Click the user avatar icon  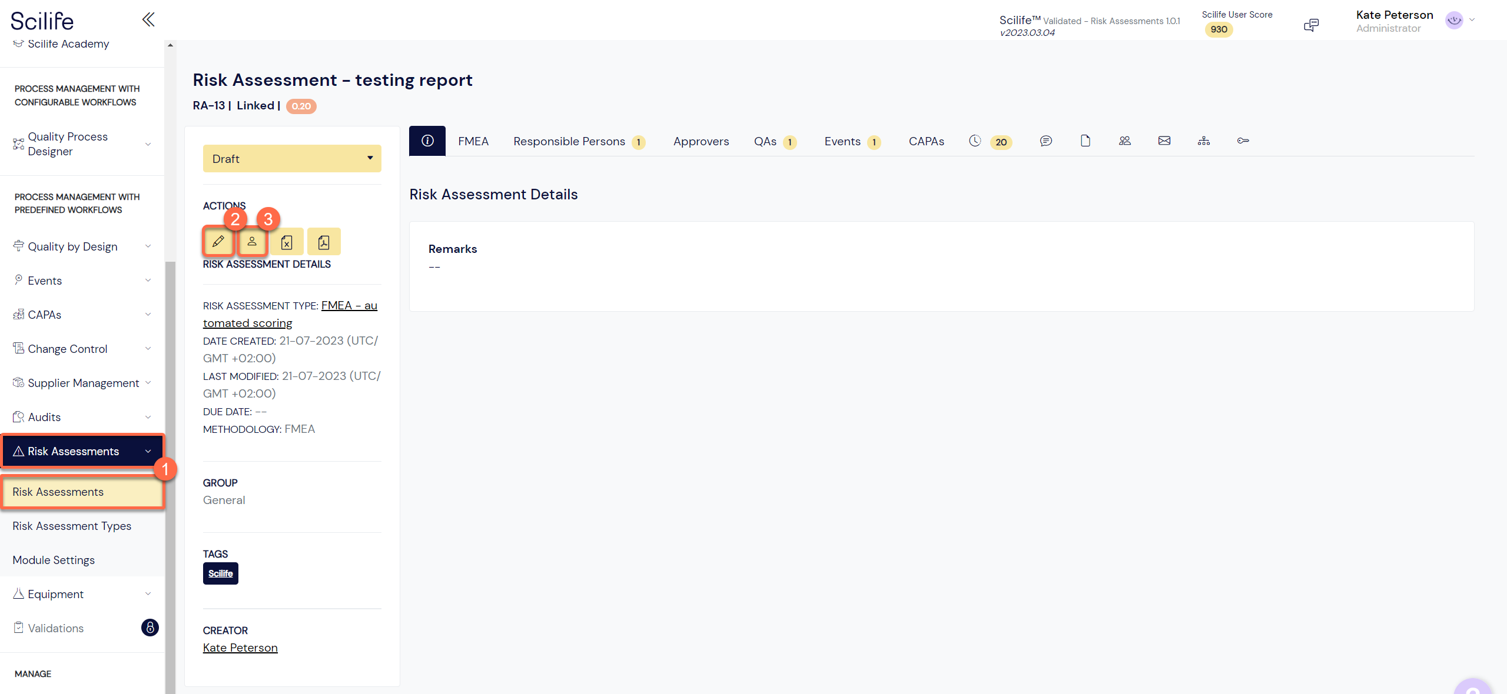click(x=1454, y=21)
